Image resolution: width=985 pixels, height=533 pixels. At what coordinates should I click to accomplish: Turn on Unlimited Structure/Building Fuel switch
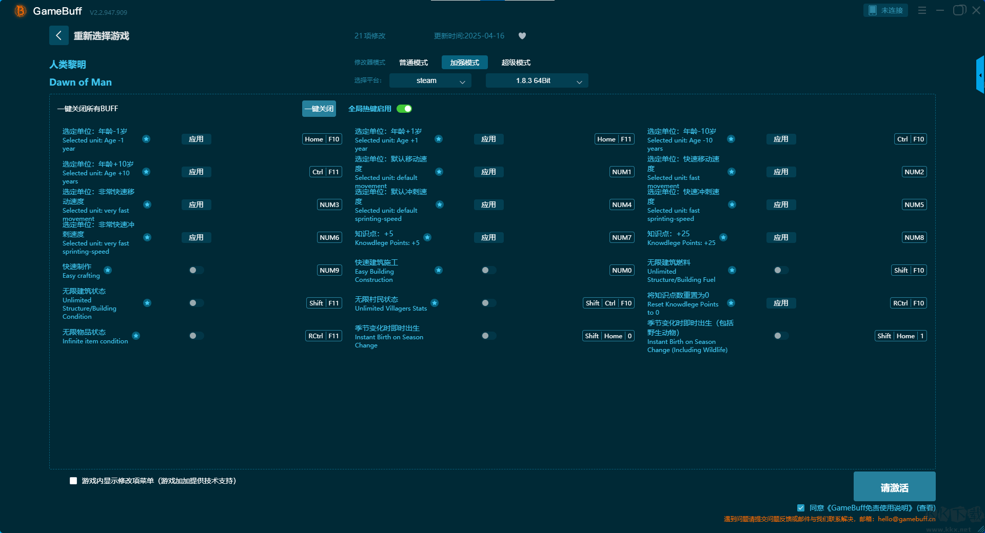pos(781,270)
